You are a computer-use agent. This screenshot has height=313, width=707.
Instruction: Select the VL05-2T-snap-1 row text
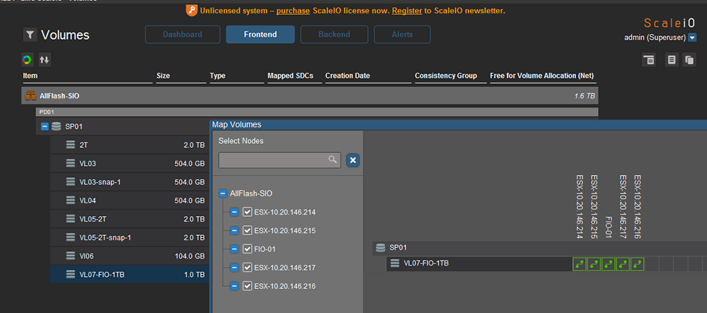(x=105, y=237)
